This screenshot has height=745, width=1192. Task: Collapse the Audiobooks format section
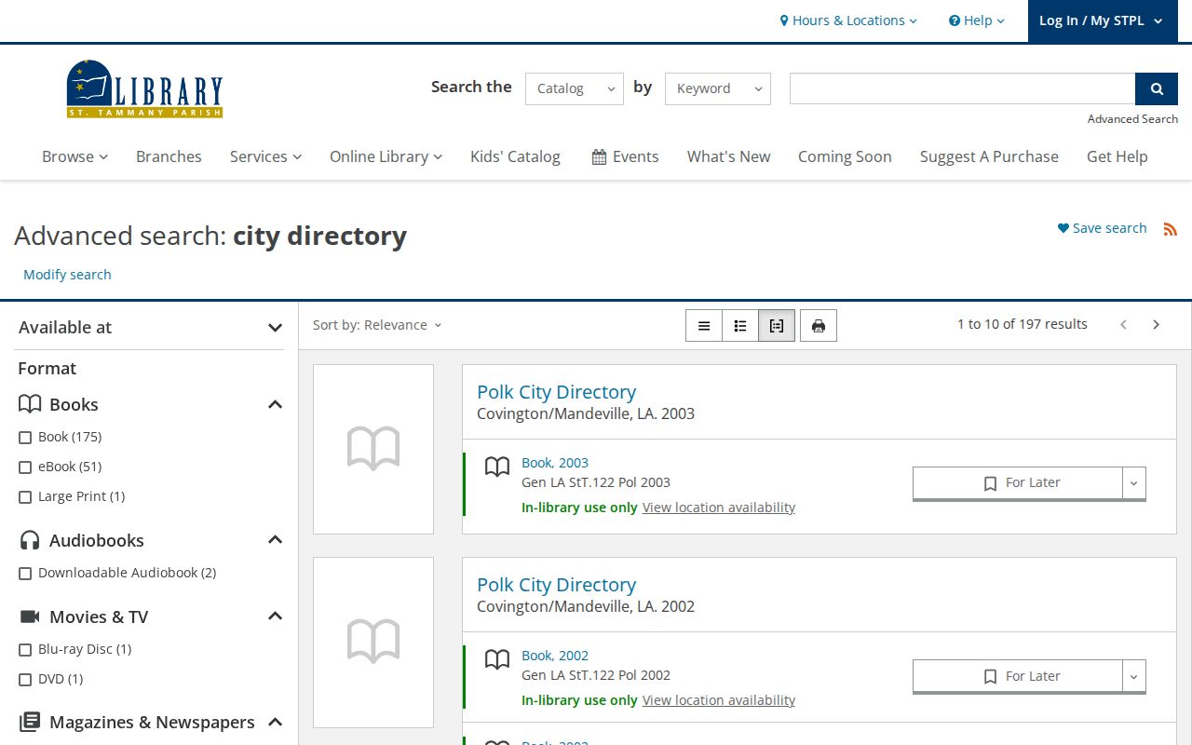point(275,540)
